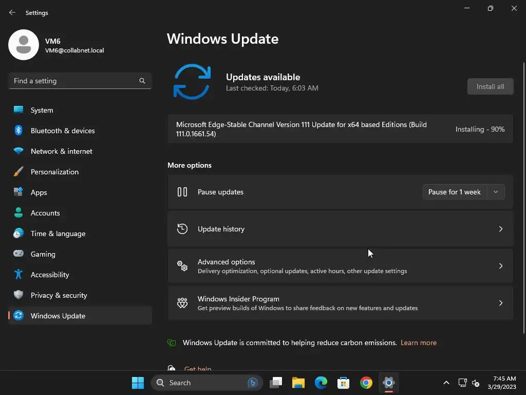Click the VM6@collabnet.local account email
Image resolution: width=526 pixels, height=395 pixels.
point(74,50)
